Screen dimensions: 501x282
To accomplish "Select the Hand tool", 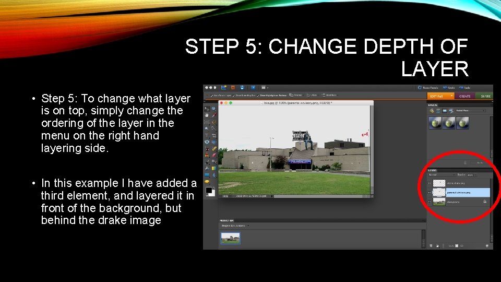I will tap(207, 115).
